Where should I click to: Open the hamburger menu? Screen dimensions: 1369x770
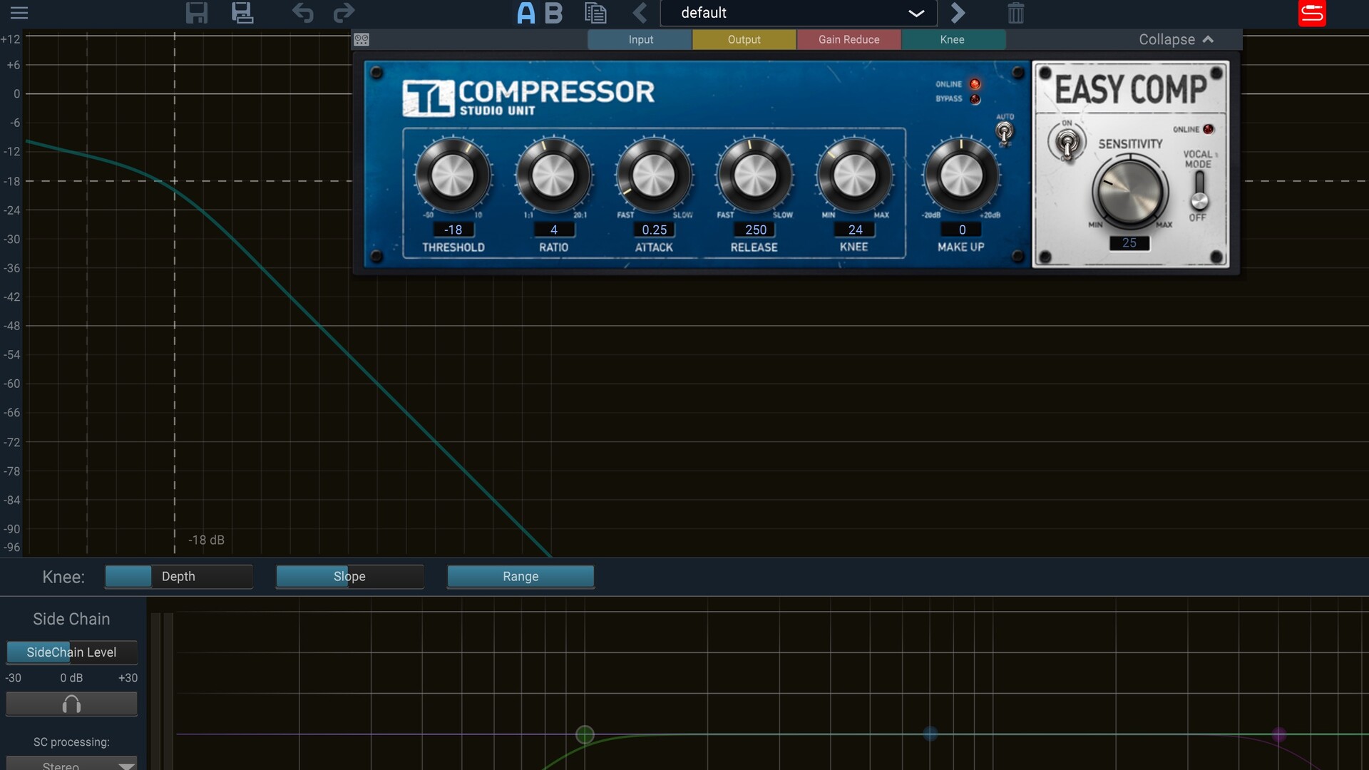[x=19, y=13]
